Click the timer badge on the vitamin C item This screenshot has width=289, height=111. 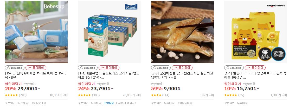point(234,68)
